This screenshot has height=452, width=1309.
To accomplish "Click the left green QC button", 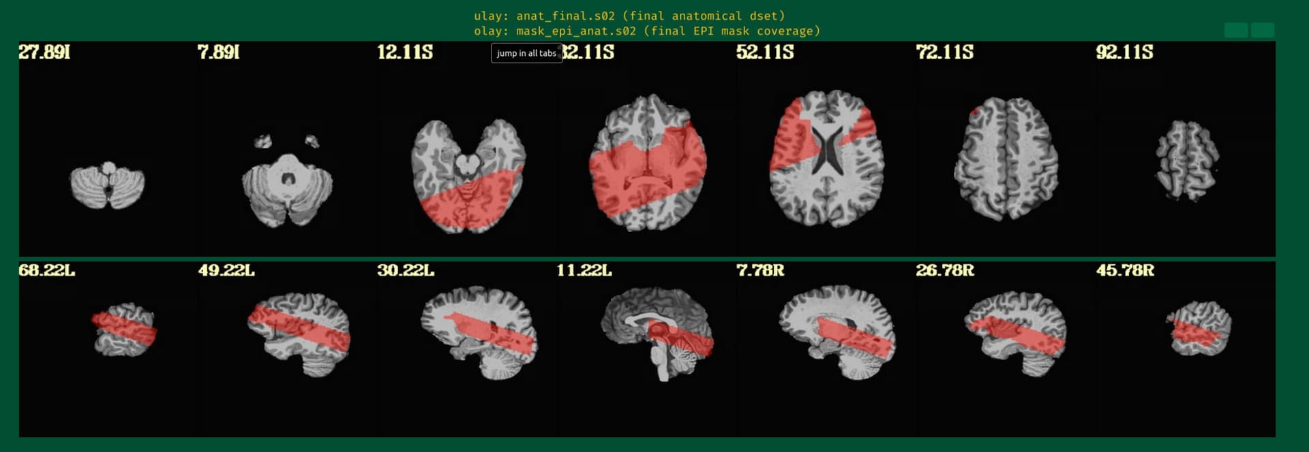I will point(1235,30).
